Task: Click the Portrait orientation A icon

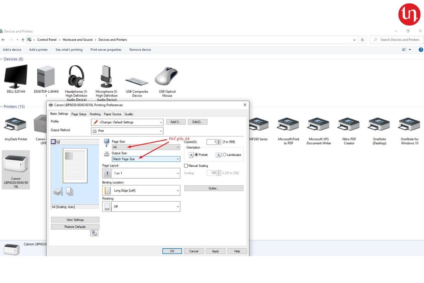Action: click(191, 155)
